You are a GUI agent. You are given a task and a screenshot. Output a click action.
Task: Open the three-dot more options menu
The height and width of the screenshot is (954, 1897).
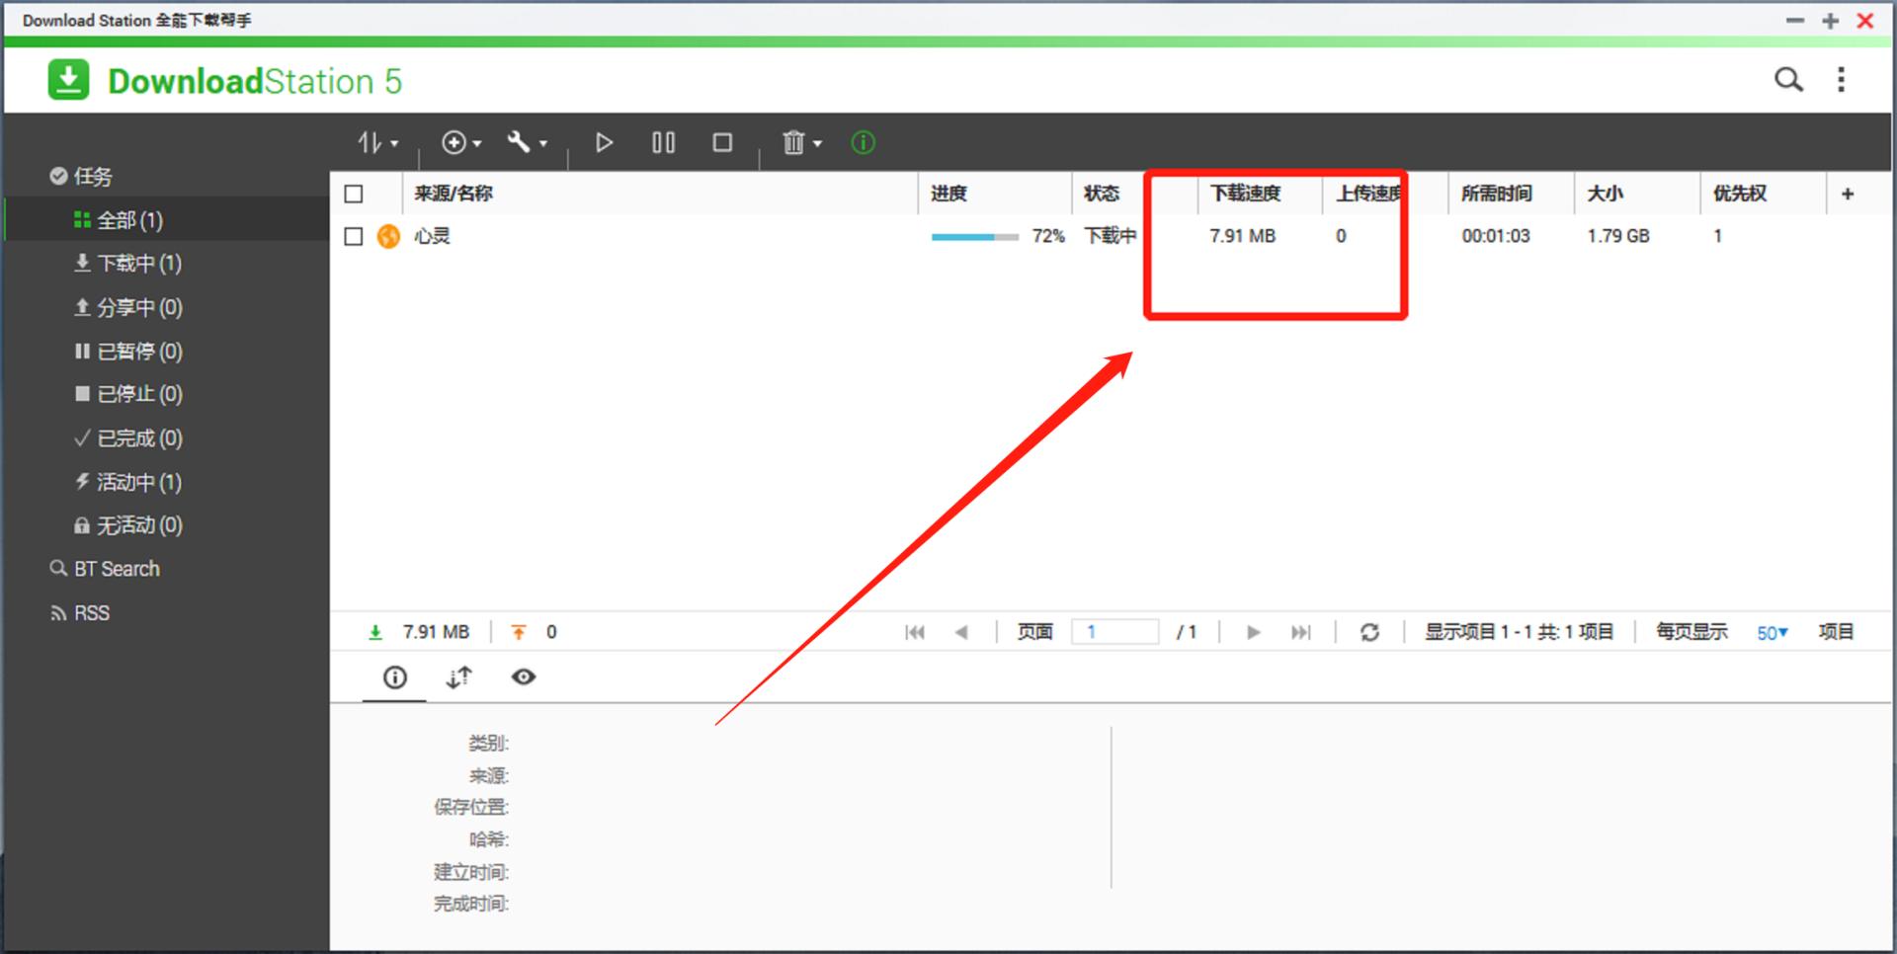coord(1841,80)
